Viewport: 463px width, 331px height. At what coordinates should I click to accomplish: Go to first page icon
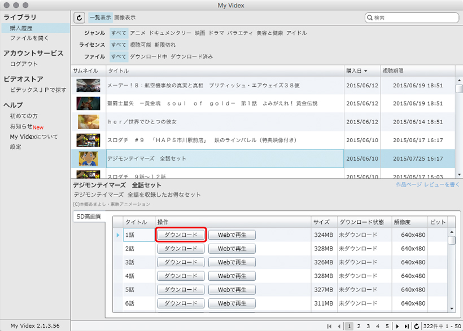click(329, 326)
